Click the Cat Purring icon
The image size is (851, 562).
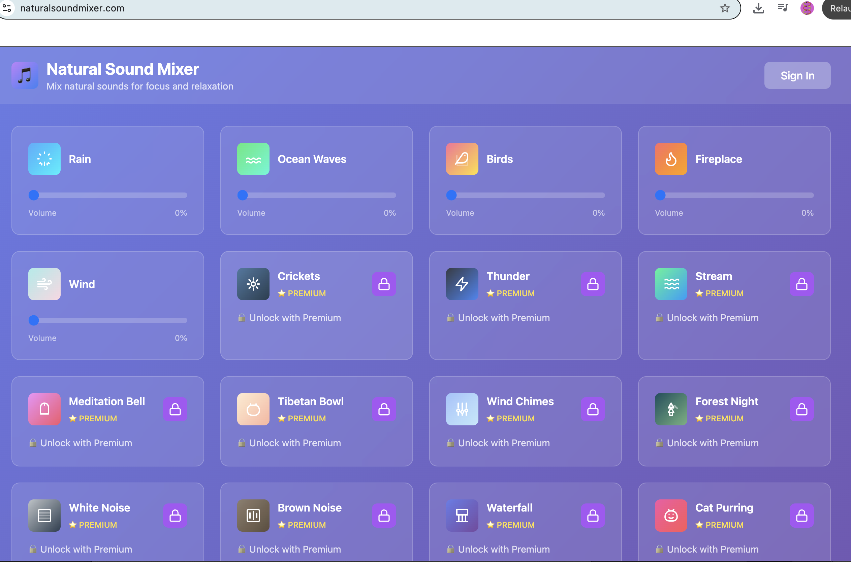point(670,515)
